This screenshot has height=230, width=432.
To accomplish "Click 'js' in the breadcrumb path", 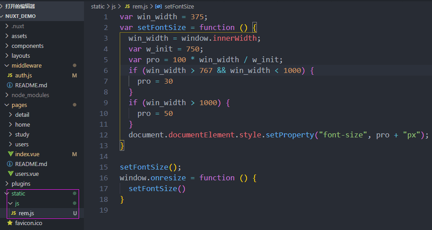I will point(113,6).
